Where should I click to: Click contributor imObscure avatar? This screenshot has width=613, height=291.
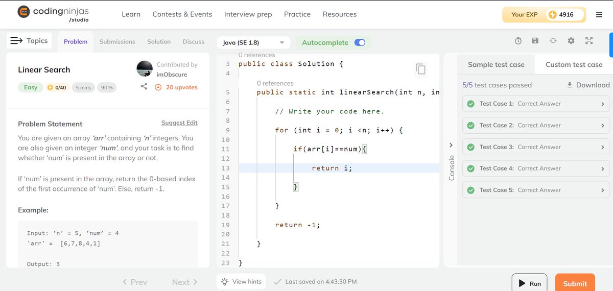point(145,68)
